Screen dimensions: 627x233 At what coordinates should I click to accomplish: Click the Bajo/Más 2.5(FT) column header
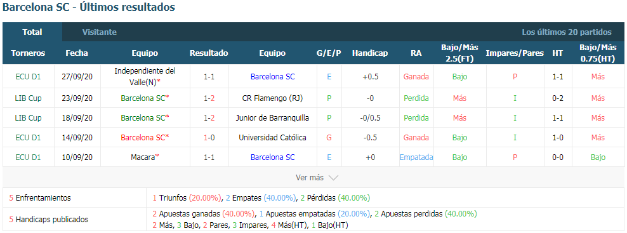(x=460, y=53)
